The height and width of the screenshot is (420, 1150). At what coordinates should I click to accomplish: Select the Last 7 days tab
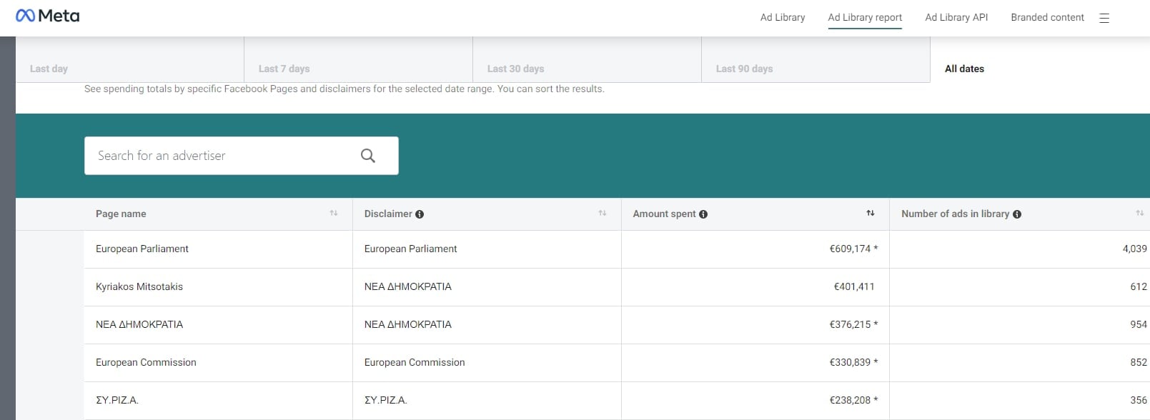(359, 60)
